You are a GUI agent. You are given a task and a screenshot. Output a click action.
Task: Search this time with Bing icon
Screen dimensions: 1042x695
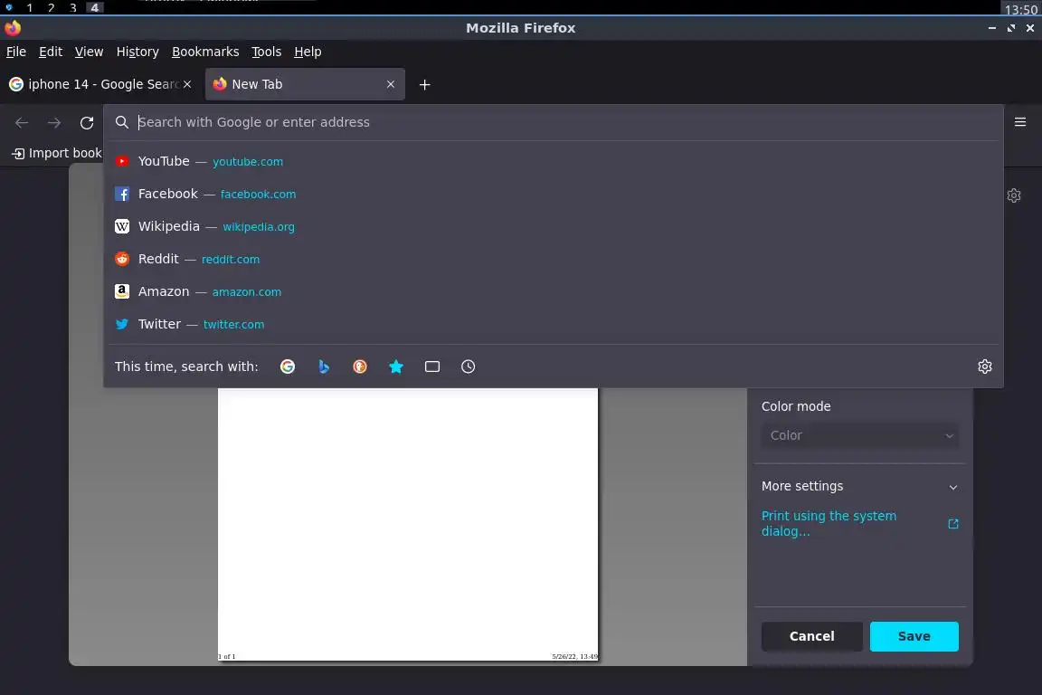pyautogui.click(x=324, y=367)
